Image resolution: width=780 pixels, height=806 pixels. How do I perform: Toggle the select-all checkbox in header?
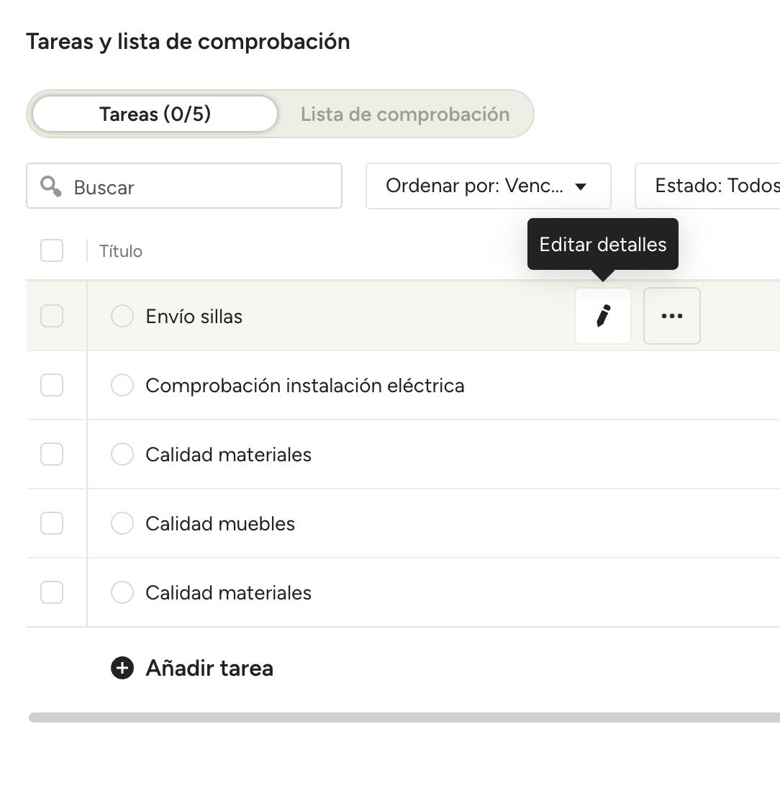(52, 251)
